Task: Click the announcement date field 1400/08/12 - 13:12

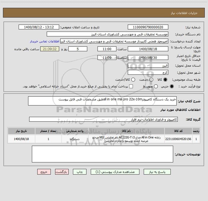Action: click(39, 27)
